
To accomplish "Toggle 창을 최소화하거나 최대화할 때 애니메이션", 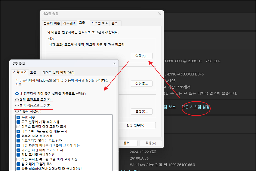I will [x=18, y=169].
